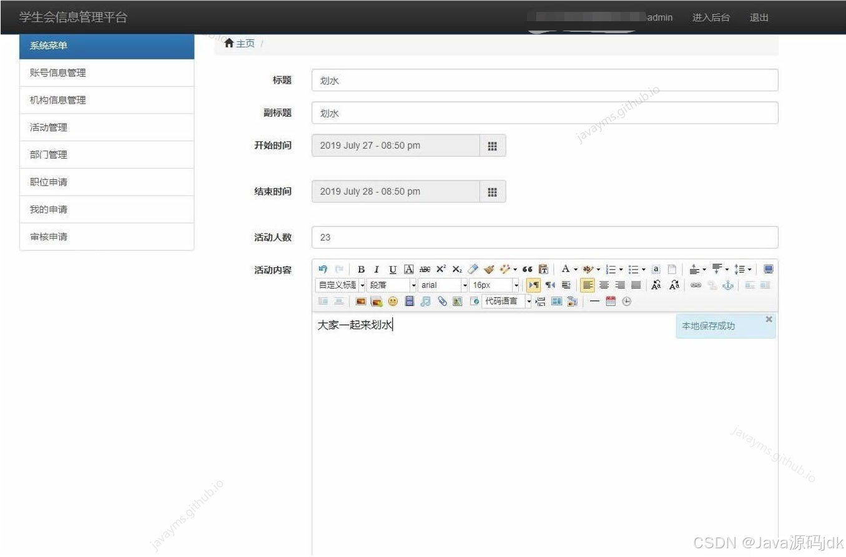Attach a file with the paperclip icon

pyautogui.click(x=442, y=301)
